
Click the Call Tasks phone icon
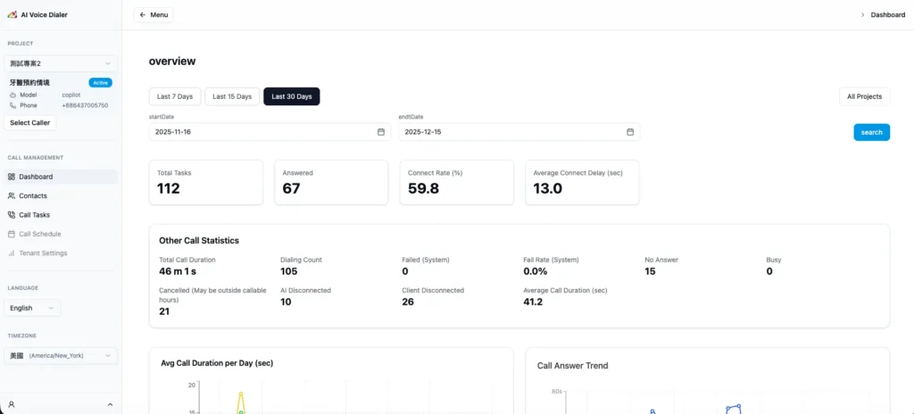coord(12,215)
